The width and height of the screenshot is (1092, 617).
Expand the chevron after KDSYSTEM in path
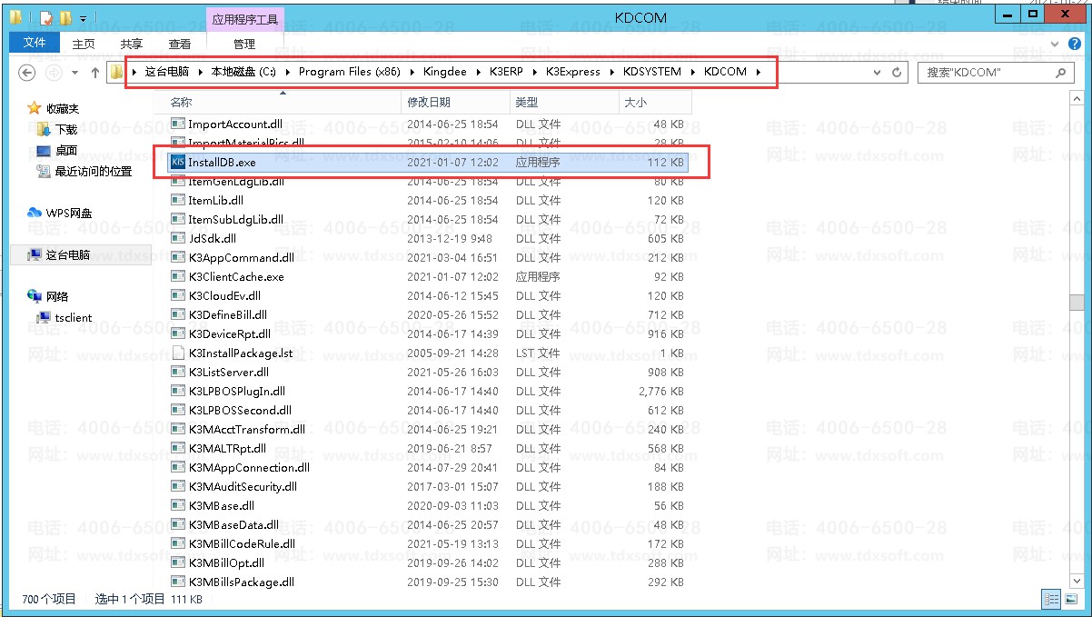692,72
